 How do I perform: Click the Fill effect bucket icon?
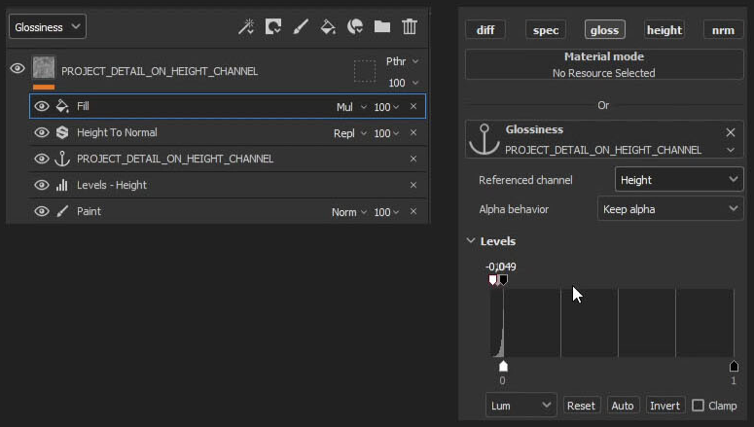(62, 106)
